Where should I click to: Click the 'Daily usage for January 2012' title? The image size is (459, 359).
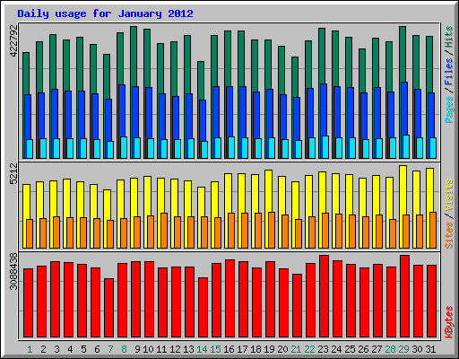point(105,13)
